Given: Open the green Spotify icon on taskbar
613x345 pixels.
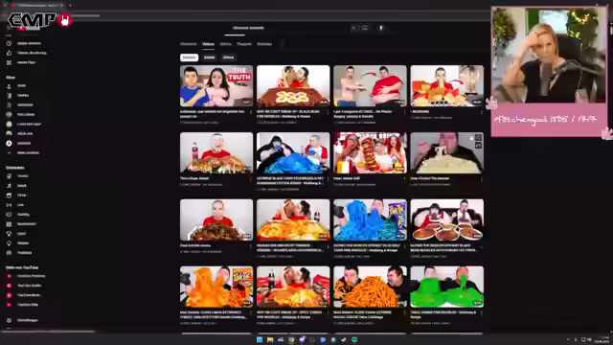Looking at the screenshot, I should coord(354,339).
